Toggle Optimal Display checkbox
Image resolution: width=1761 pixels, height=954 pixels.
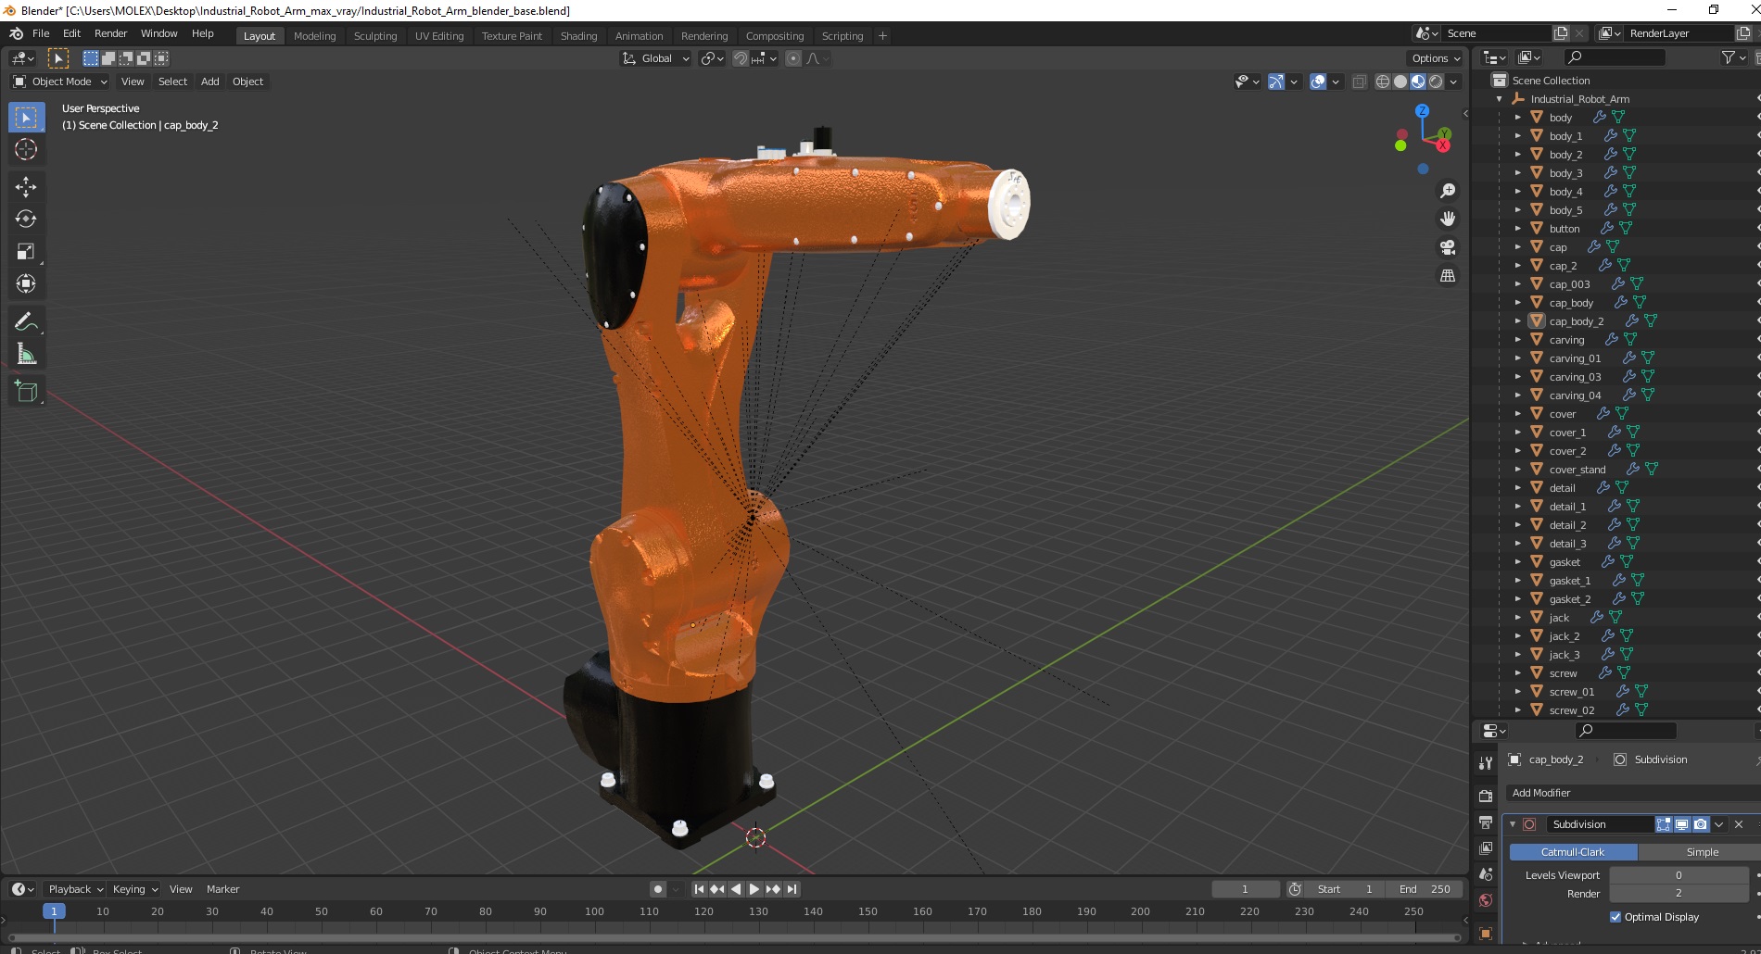tap(1615, 917)
